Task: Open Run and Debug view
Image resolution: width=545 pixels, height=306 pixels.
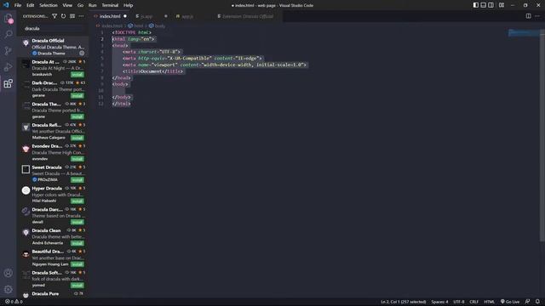Action: point(9,67)
